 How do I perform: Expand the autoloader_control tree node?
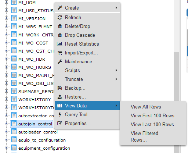coord(6,132)
